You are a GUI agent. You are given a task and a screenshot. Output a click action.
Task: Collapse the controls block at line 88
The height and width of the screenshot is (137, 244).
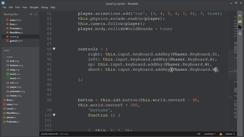click(54, 49)
